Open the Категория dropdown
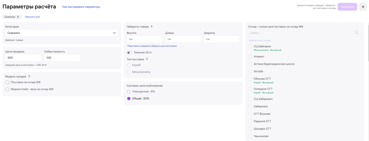369x141 pixels. click(x=61, y=33)
